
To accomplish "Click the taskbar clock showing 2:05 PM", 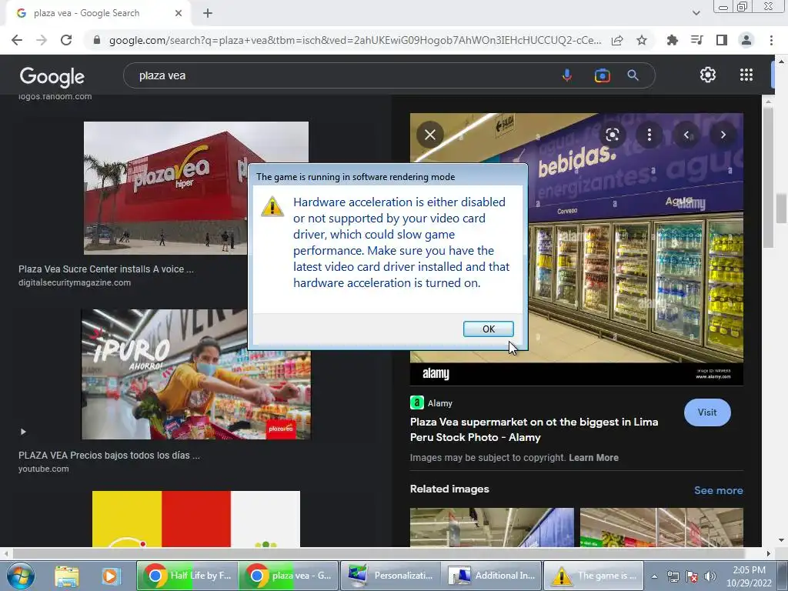I will (749, 576).
